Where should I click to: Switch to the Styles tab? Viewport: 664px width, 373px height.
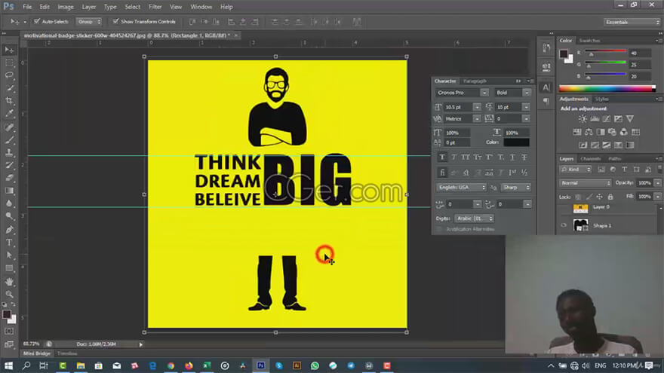click(x=601, y=99)
